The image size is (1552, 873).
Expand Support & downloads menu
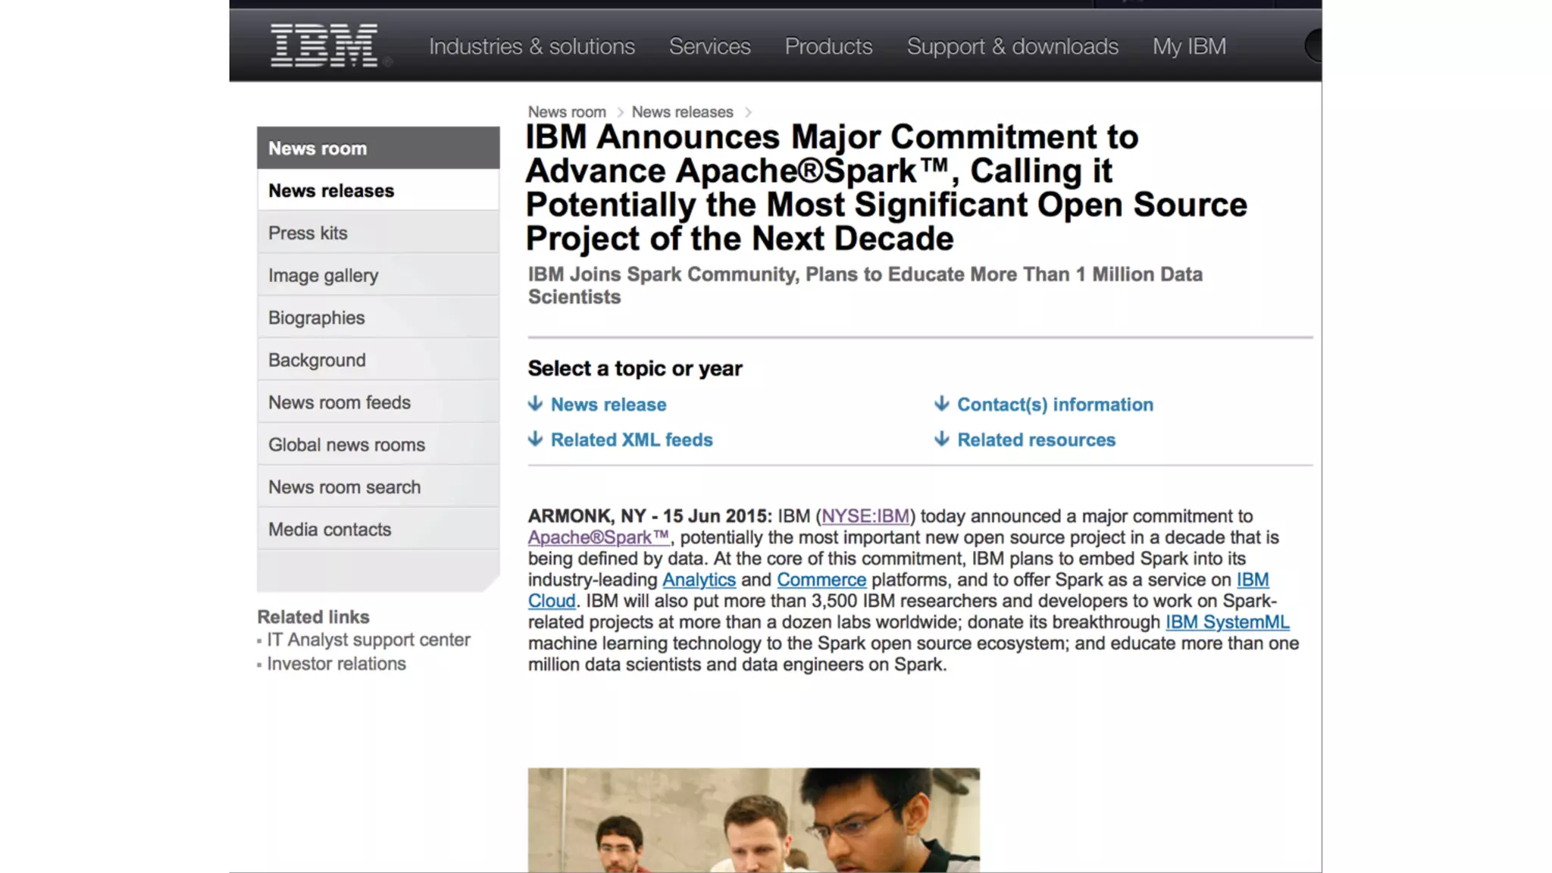1012,46
